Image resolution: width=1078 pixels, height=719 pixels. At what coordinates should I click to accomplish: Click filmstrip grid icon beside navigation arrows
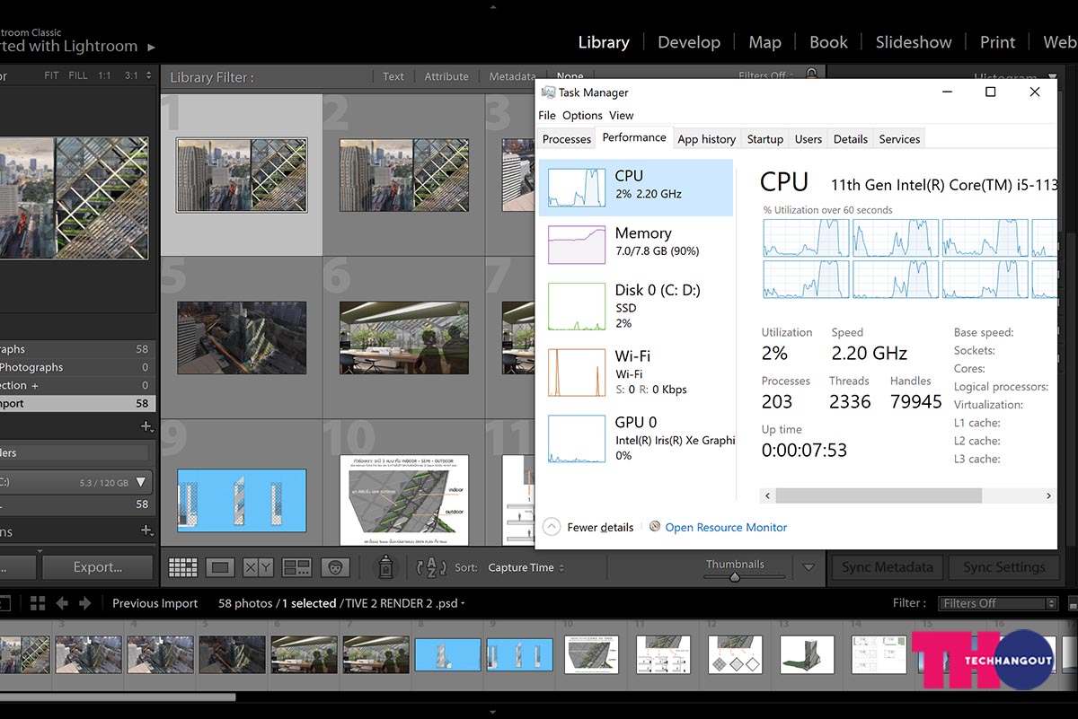point(38,603)
